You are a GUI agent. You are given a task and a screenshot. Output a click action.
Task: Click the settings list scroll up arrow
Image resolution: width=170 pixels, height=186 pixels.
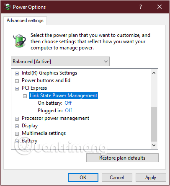[154, 73]
